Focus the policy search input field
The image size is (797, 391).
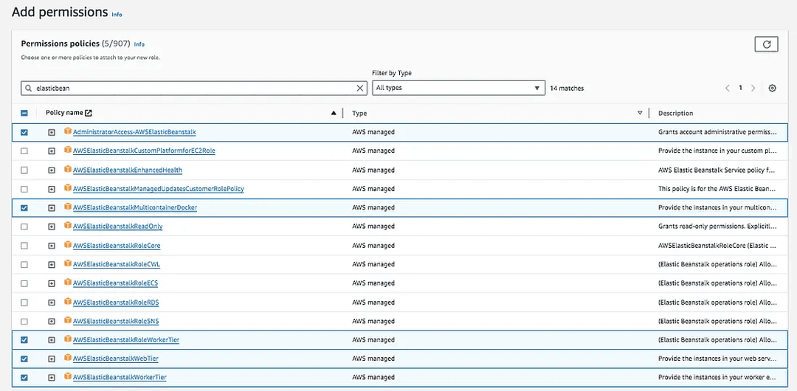[193, 88]
